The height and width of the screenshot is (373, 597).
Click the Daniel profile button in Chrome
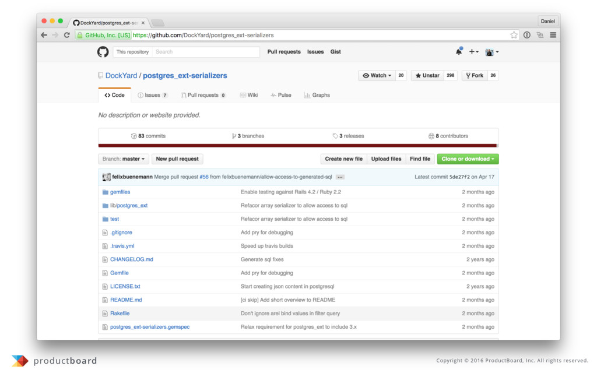point(548,22)
